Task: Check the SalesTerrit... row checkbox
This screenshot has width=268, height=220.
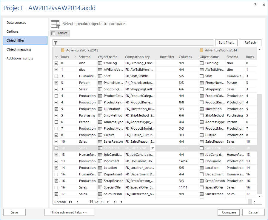Action: 56,148
